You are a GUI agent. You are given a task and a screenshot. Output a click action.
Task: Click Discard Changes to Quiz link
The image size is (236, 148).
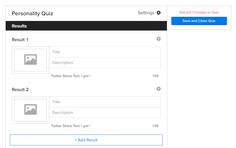click(199, 12)
